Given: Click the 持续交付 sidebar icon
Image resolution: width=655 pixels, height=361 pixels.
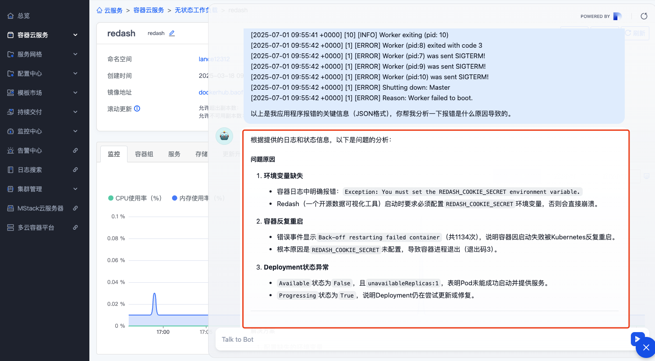Looking at the screenshot, I should coord(11,112).
